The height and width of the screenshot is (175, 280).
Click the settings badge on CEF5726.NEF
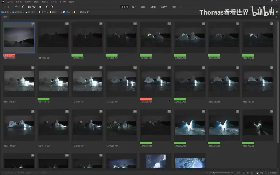click(x=101, y=24)
